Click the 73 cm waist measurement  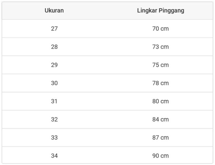[x=161, y=47]
